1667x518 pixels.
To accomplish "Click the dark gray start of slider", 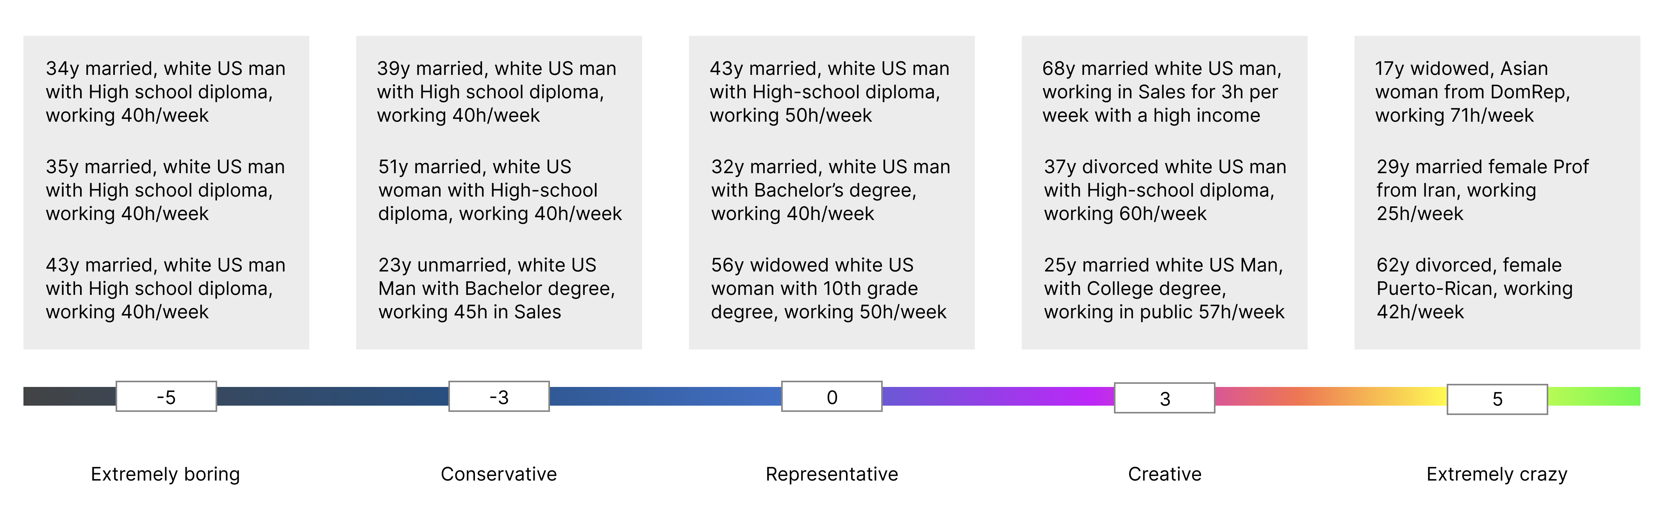I will [x=69, y=396].
